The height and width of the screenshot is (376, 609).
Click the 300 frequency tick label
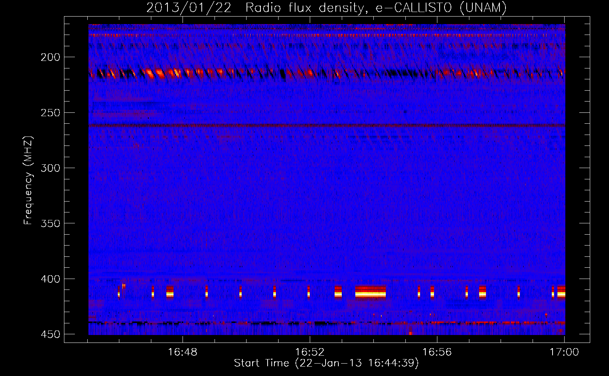coord(50,168)
